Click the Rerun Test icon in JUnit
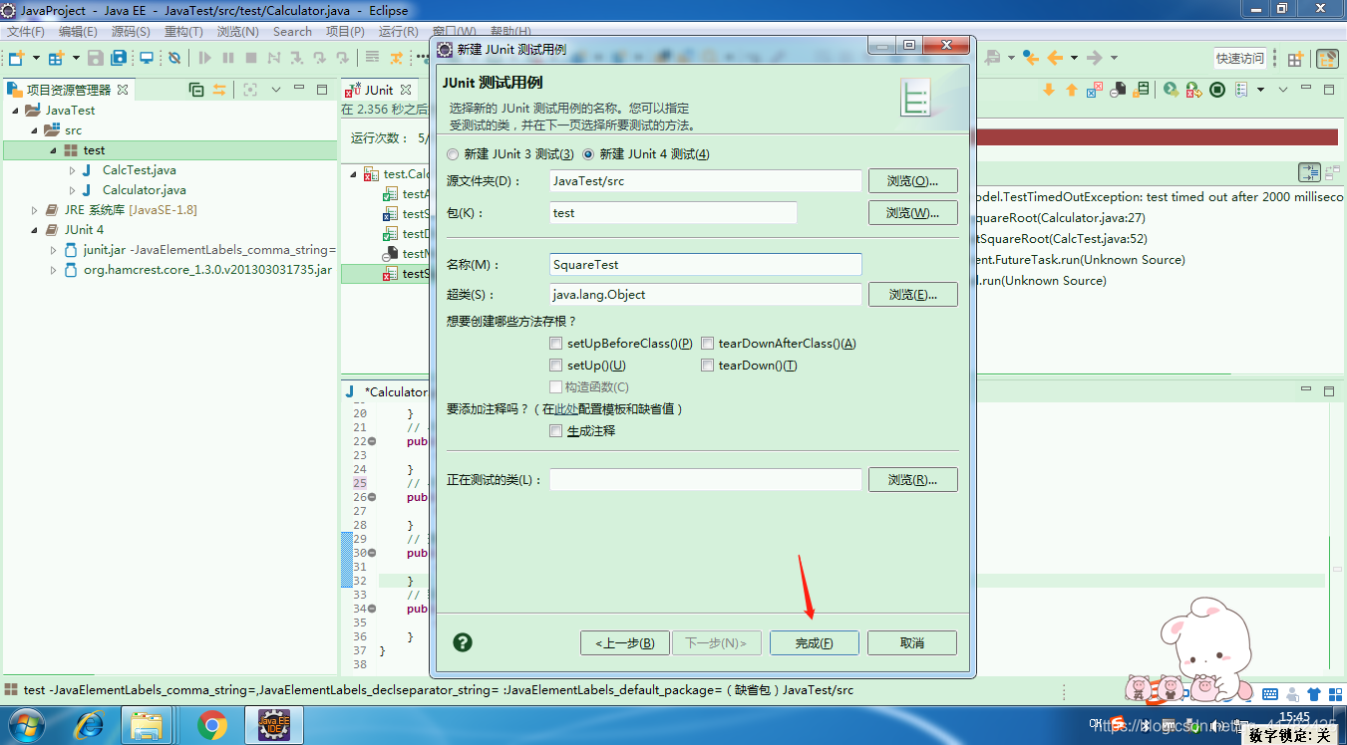The width and height of the screenshot is (1347, 745). pos(1172,90)
